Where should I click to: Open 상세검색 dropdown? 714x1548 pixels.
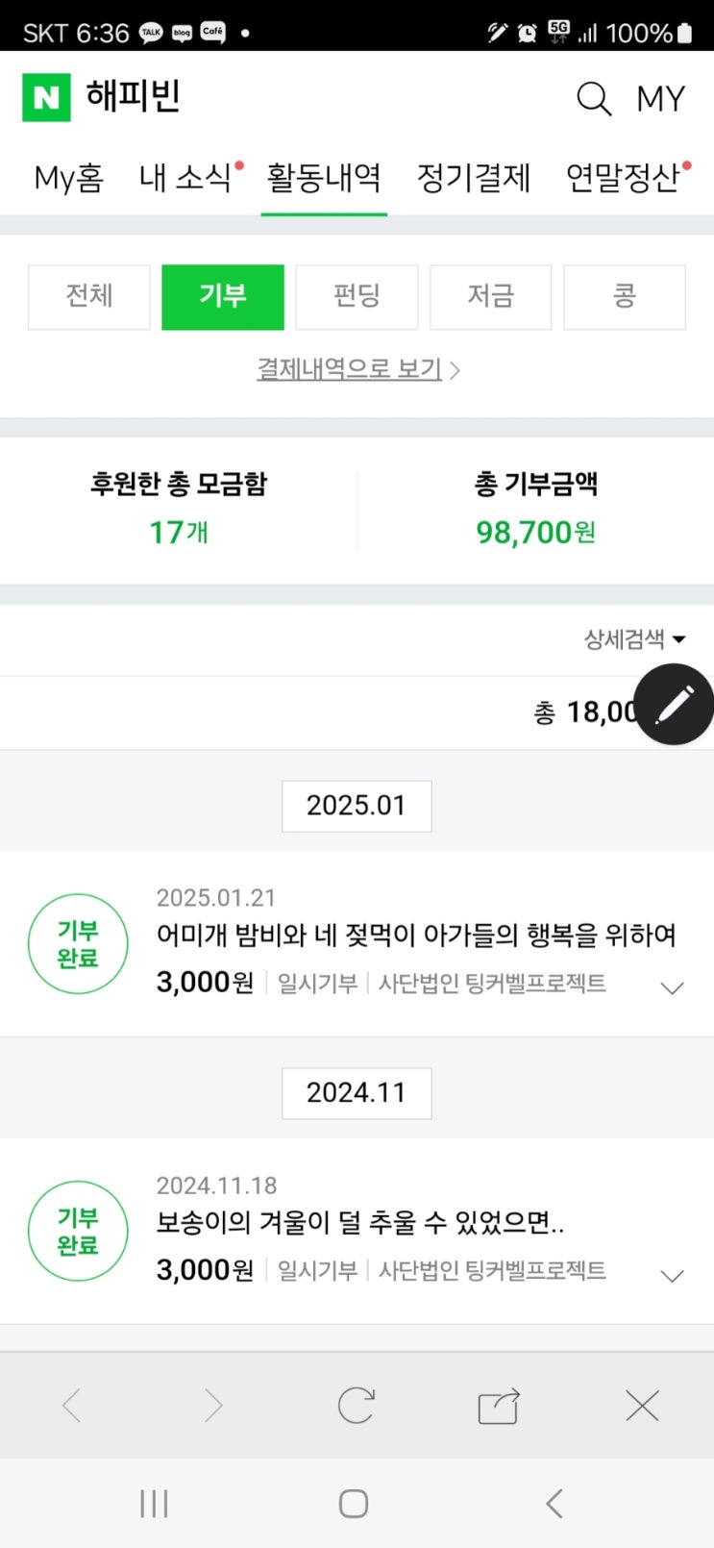point(634,639)
